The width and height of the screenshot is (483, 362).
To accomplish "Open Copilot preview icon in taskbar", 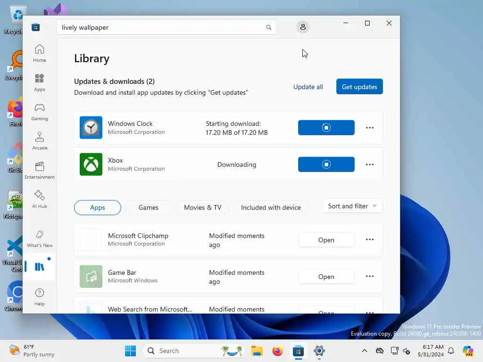I will pyautogui.click(x=467, y=351).
